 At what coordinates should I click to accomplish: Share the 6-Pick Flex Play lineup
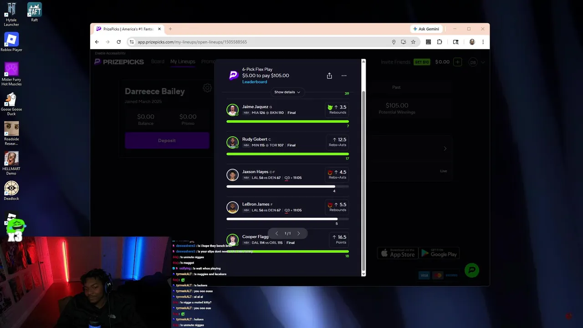click(x=329, y=76)
